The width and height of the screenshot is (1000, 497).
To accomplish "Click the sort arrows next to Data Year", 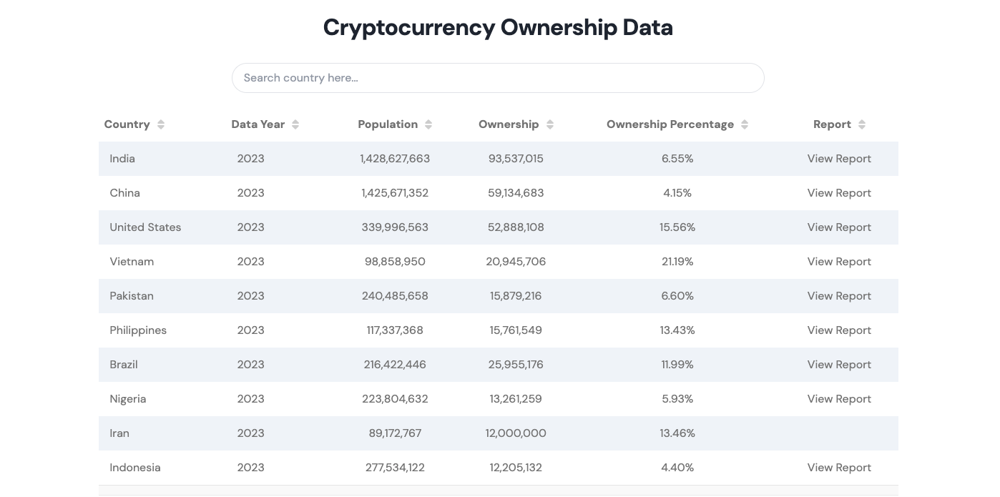I will pos(295,124).
